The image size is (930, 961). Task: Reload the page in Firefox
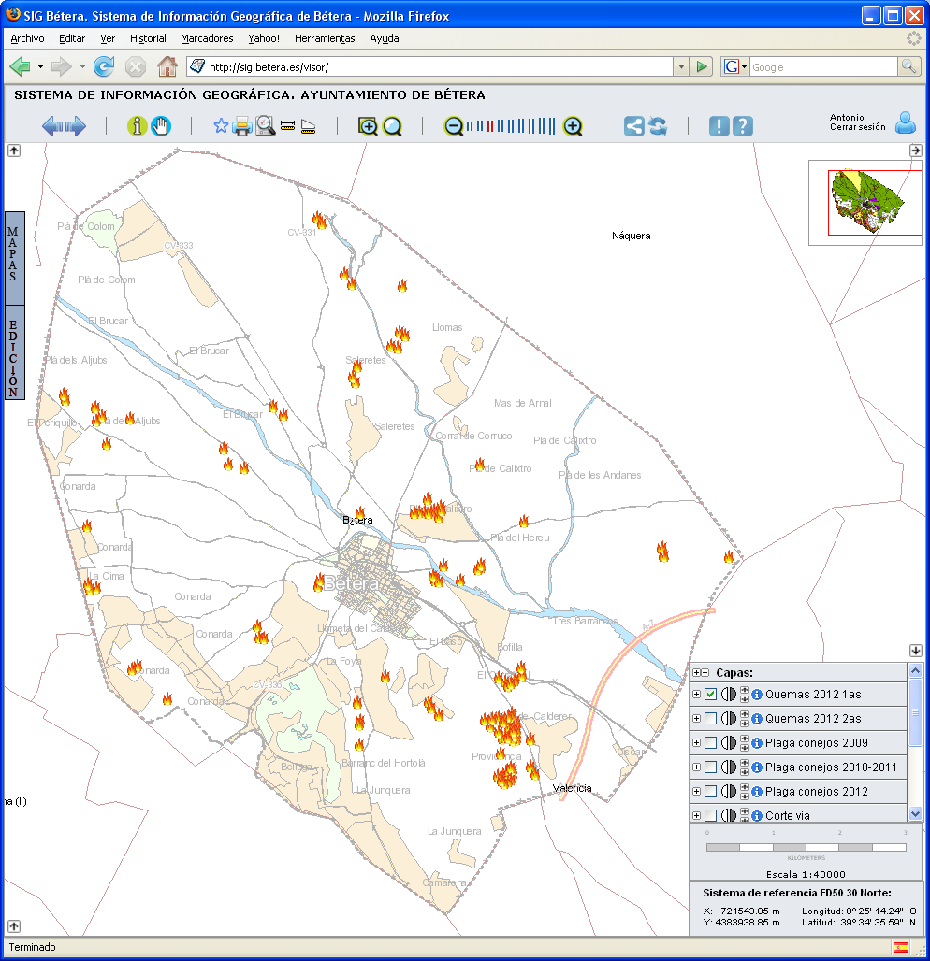point(104,66)
